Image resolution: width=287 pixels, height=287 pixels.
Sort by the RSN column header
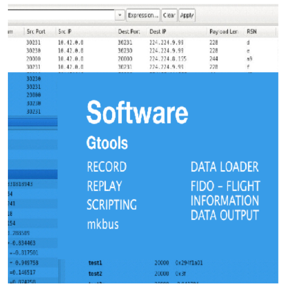pyautogui.click(x=252, y=32)
